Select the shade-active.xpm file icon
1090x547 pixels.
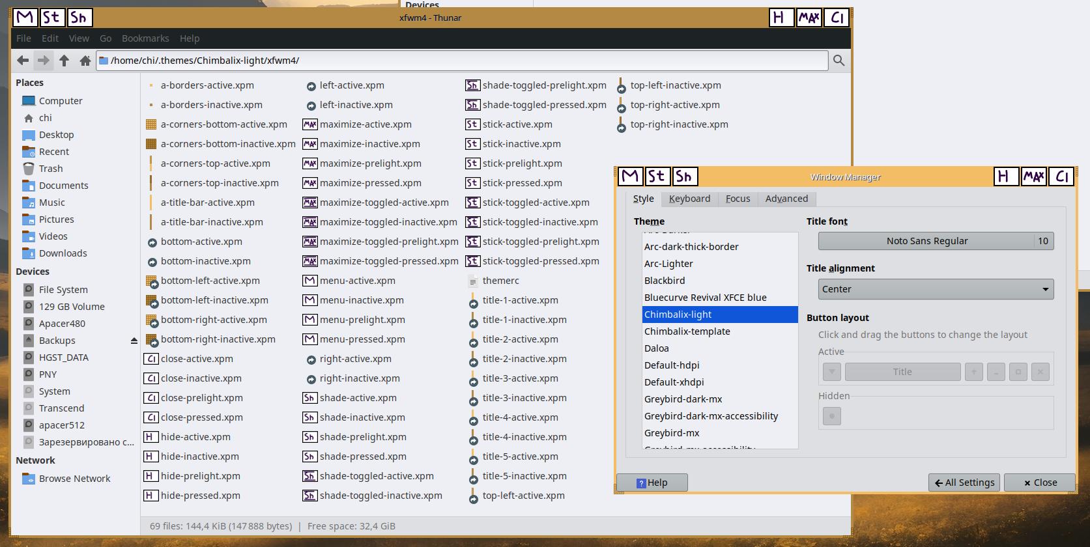[310, 398]
